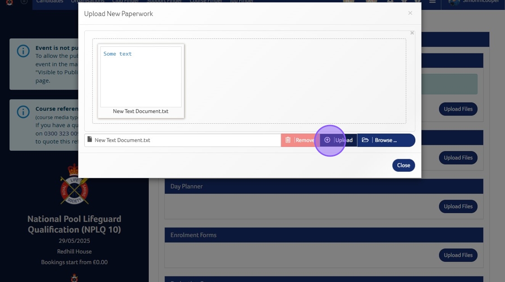Click the Royal Life Saving Society crest logo
The image size is (505, 282).
click(x=74, y=184)
